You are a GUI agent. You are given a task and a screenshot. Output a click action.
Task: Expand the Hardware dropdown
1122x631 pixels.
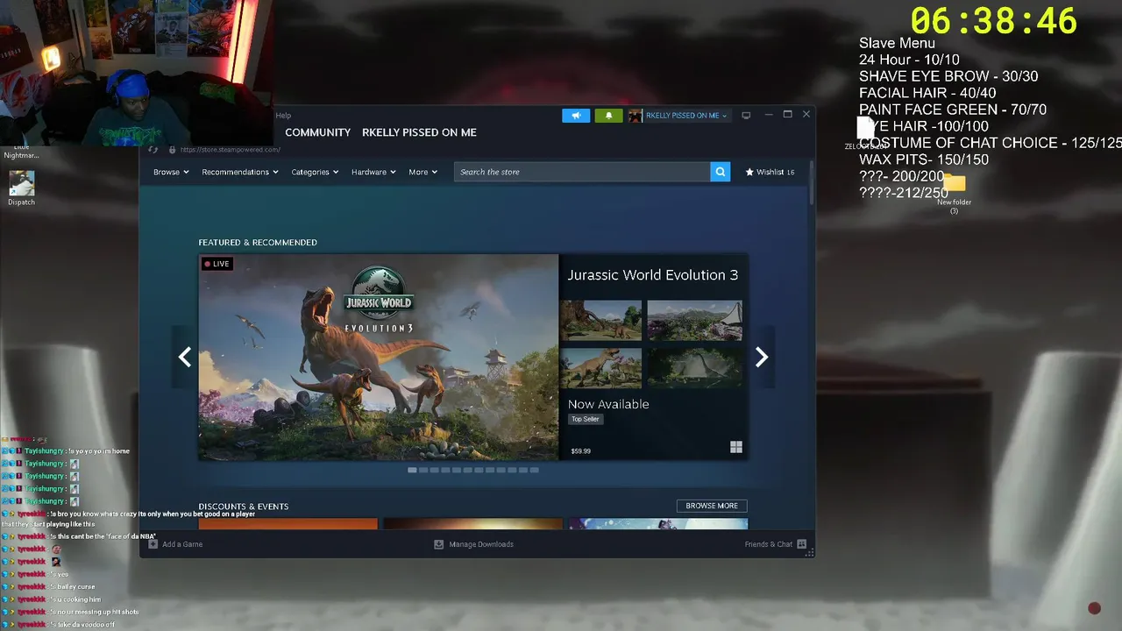click(x=373, y=172)
